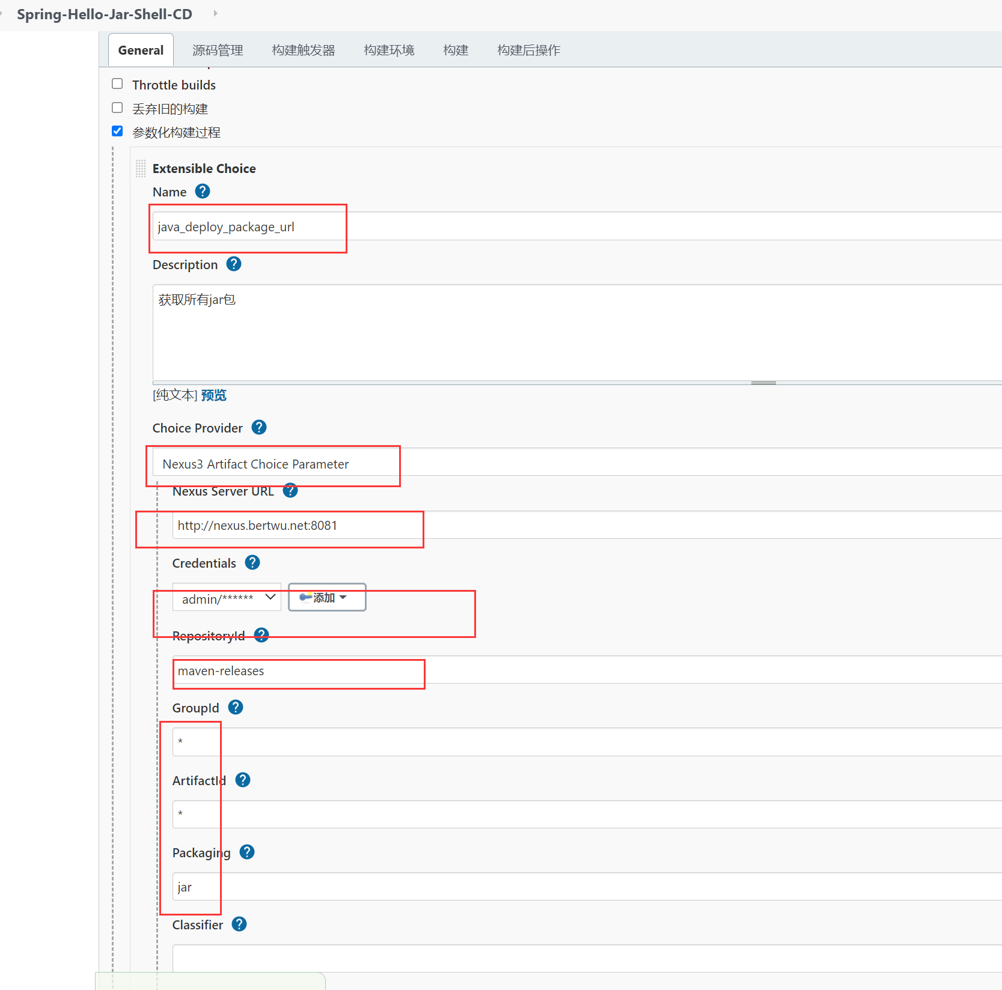Screen dimensions: 1002x990
Task: Expand the 添加 credentials dropdown
Action: (x=326, y=597)
